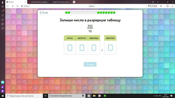
Task: Open Task View on the taskbar
Action: click(x=45, y=96)
